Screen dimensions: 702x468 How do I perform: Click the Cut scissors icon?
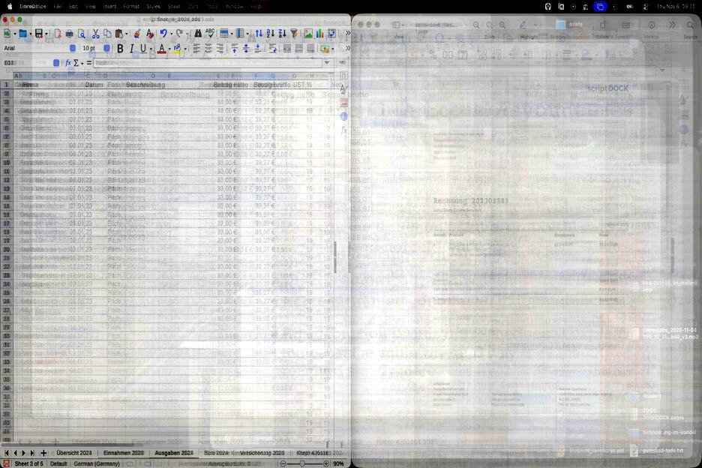(95, 34)
